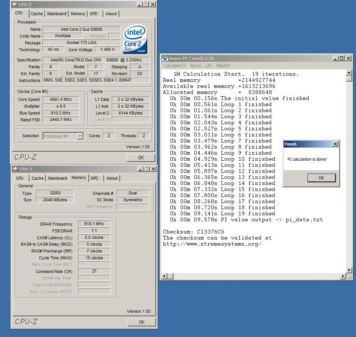The image size is (356, 337).
Task: Click the Multiplier value 'x 8.0'
Action: (x=61, y=106)
